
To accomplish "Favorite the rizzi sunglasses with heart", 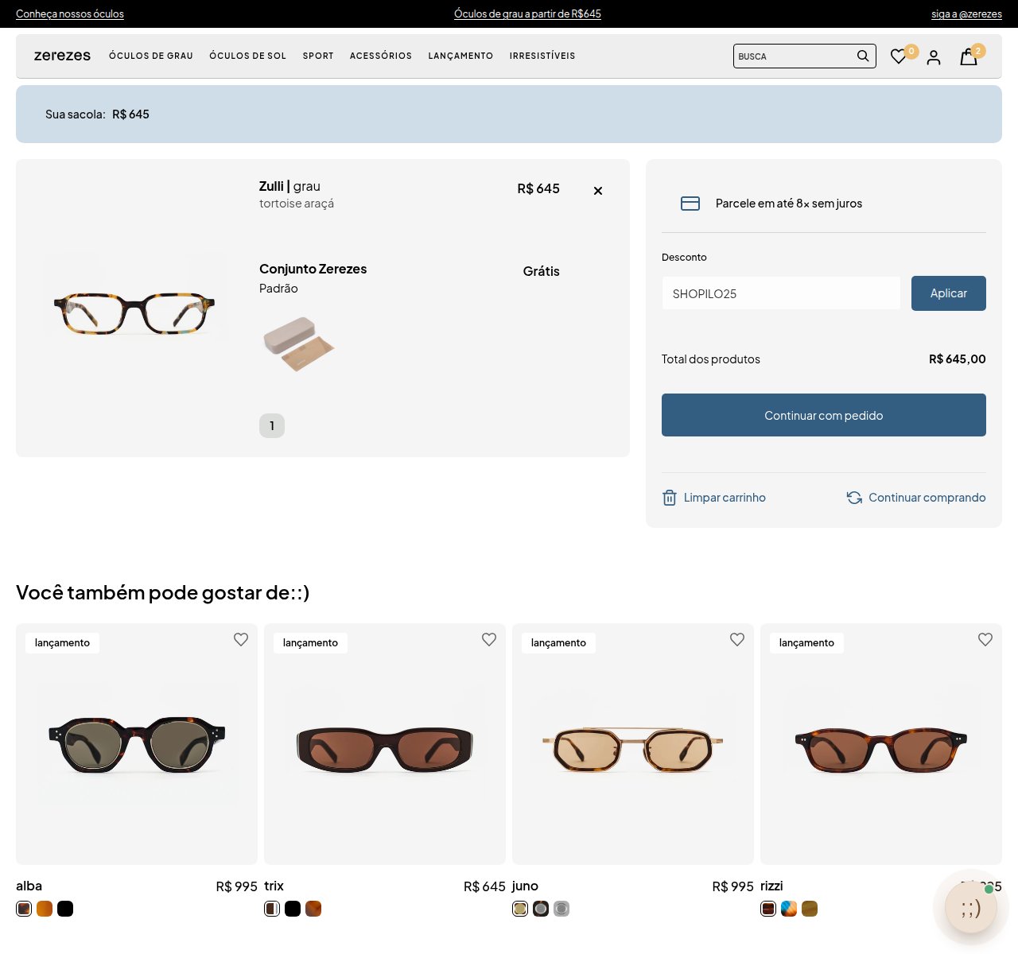I will [x=985, y=639].
